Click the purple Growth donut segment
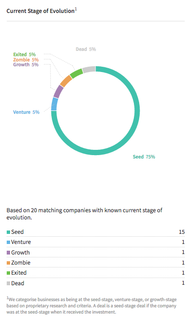The width and height of the screenshot is (191, 328). pyautogui.click(x=59, y=91)
